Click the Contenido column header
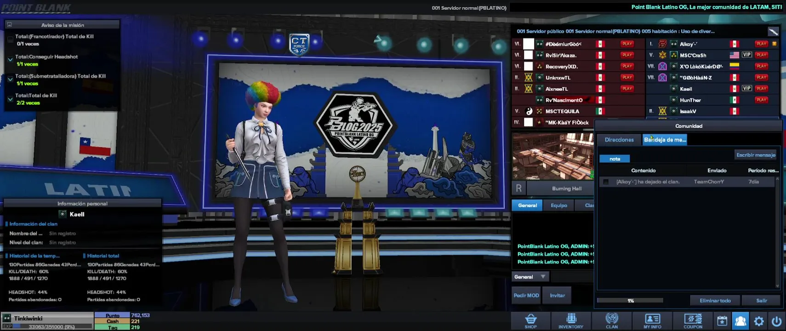The width and height of the screenshot is (786, 331). coord(643,171)
